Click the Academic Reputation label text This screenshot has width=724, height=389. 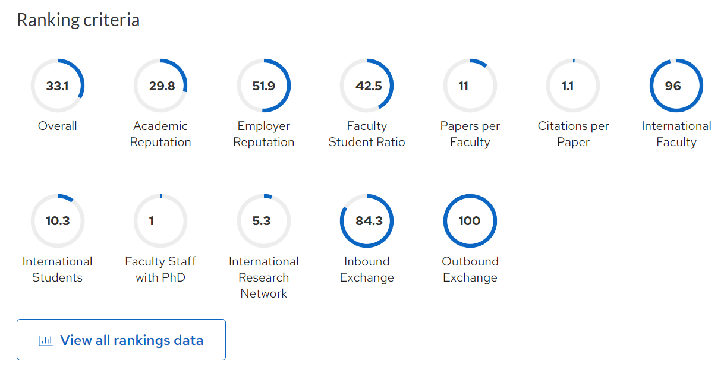click(160, 134)
